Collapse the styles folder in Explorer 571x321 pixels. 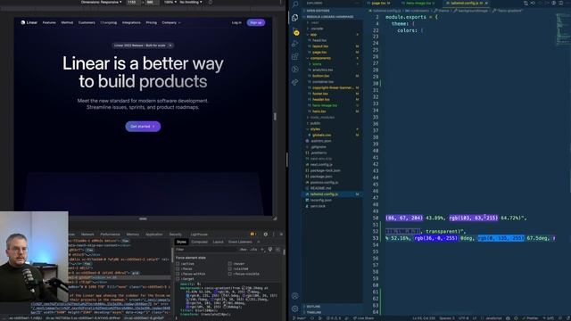point(315,129)
